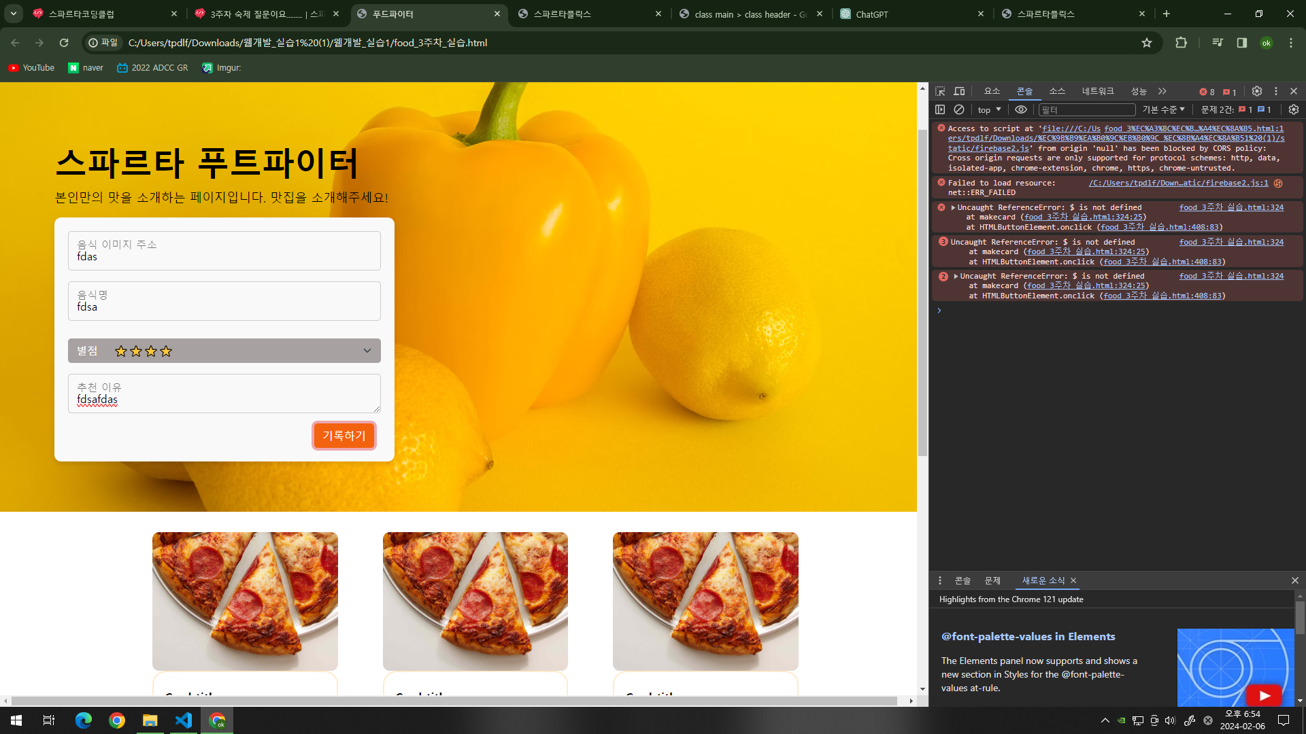The width and height of the screenshot is (1306, 734).
Task: Close the 푸드파이터 tab
Action: point(497,14)
